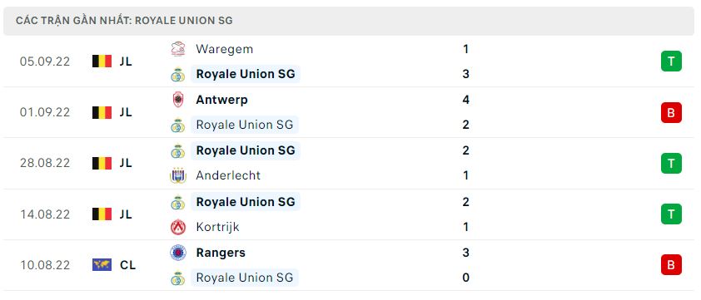Click the CL world flag icon
This screenshot has width=701, height=300.
point(102,265)
